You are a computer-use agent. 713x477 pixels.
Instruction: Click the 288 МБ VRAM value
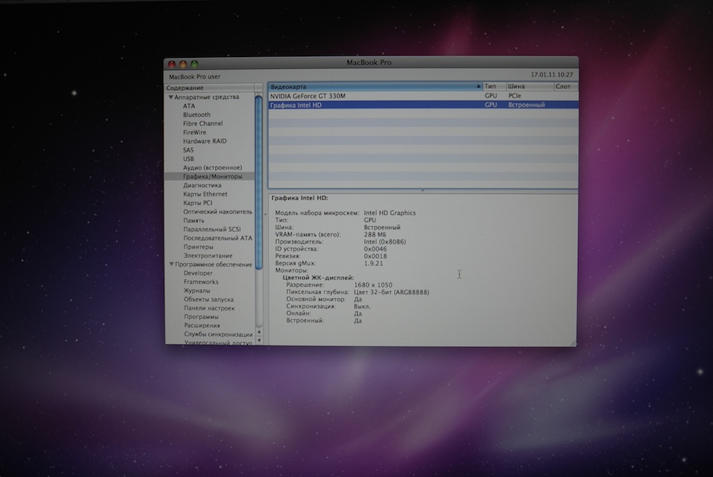tap(375, 235)
